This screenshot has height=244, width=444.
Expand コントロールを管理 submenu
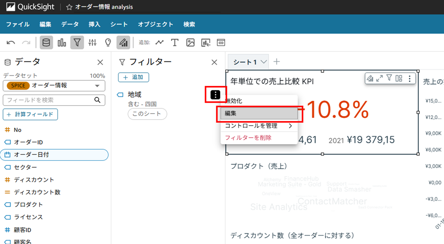point(259,126)
